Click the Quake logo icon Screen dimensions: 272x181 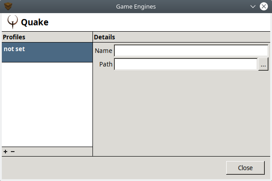click(x=13, y=22)
